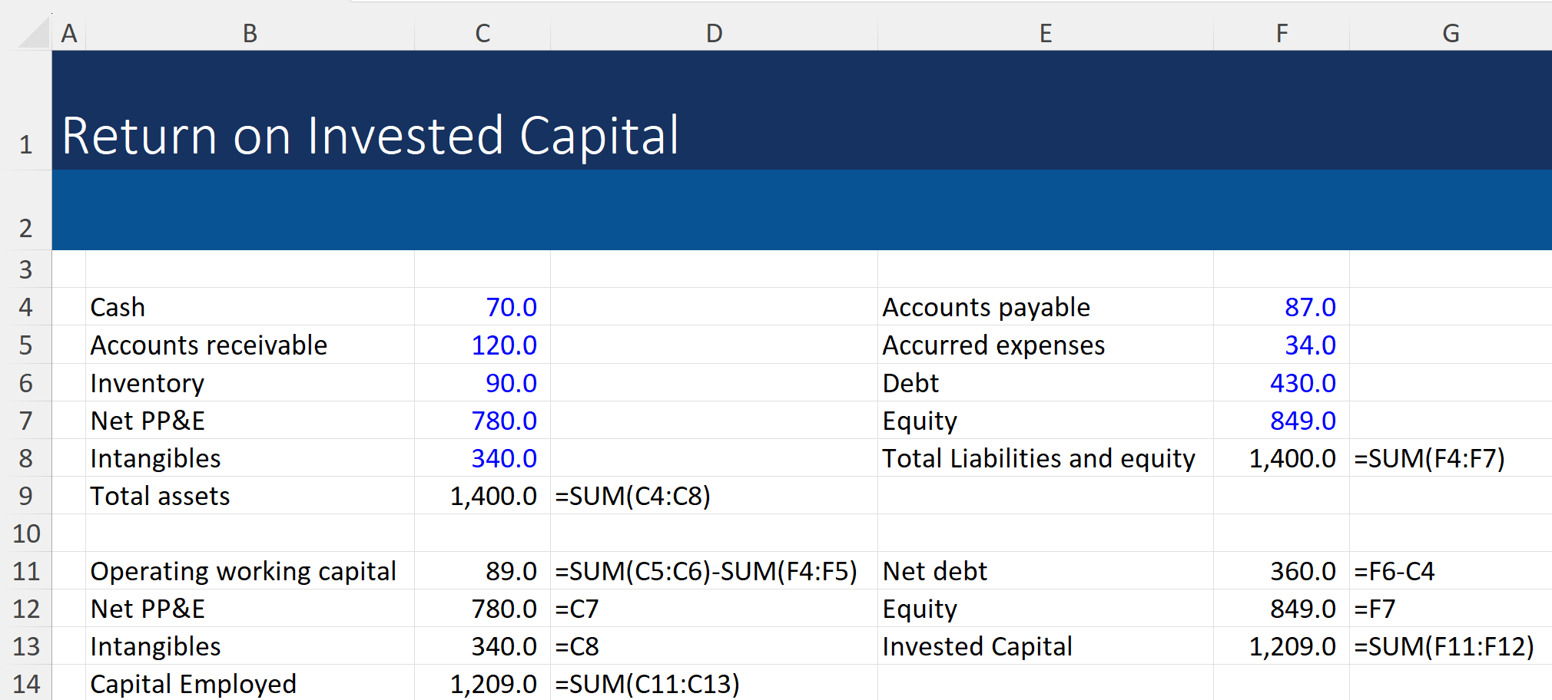
Task: Select column C header
Action: click(x=483, y=33)
